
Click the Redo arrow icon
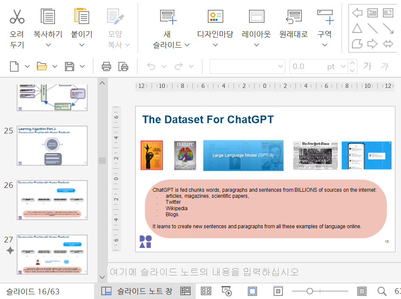(x=179, y=66)
